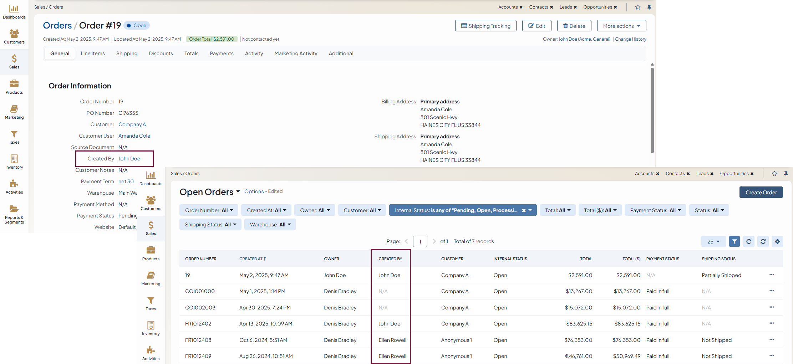Switch to the Line Items tab
The height and width of the screenshot is (364, 793).
tap(92, 53)
